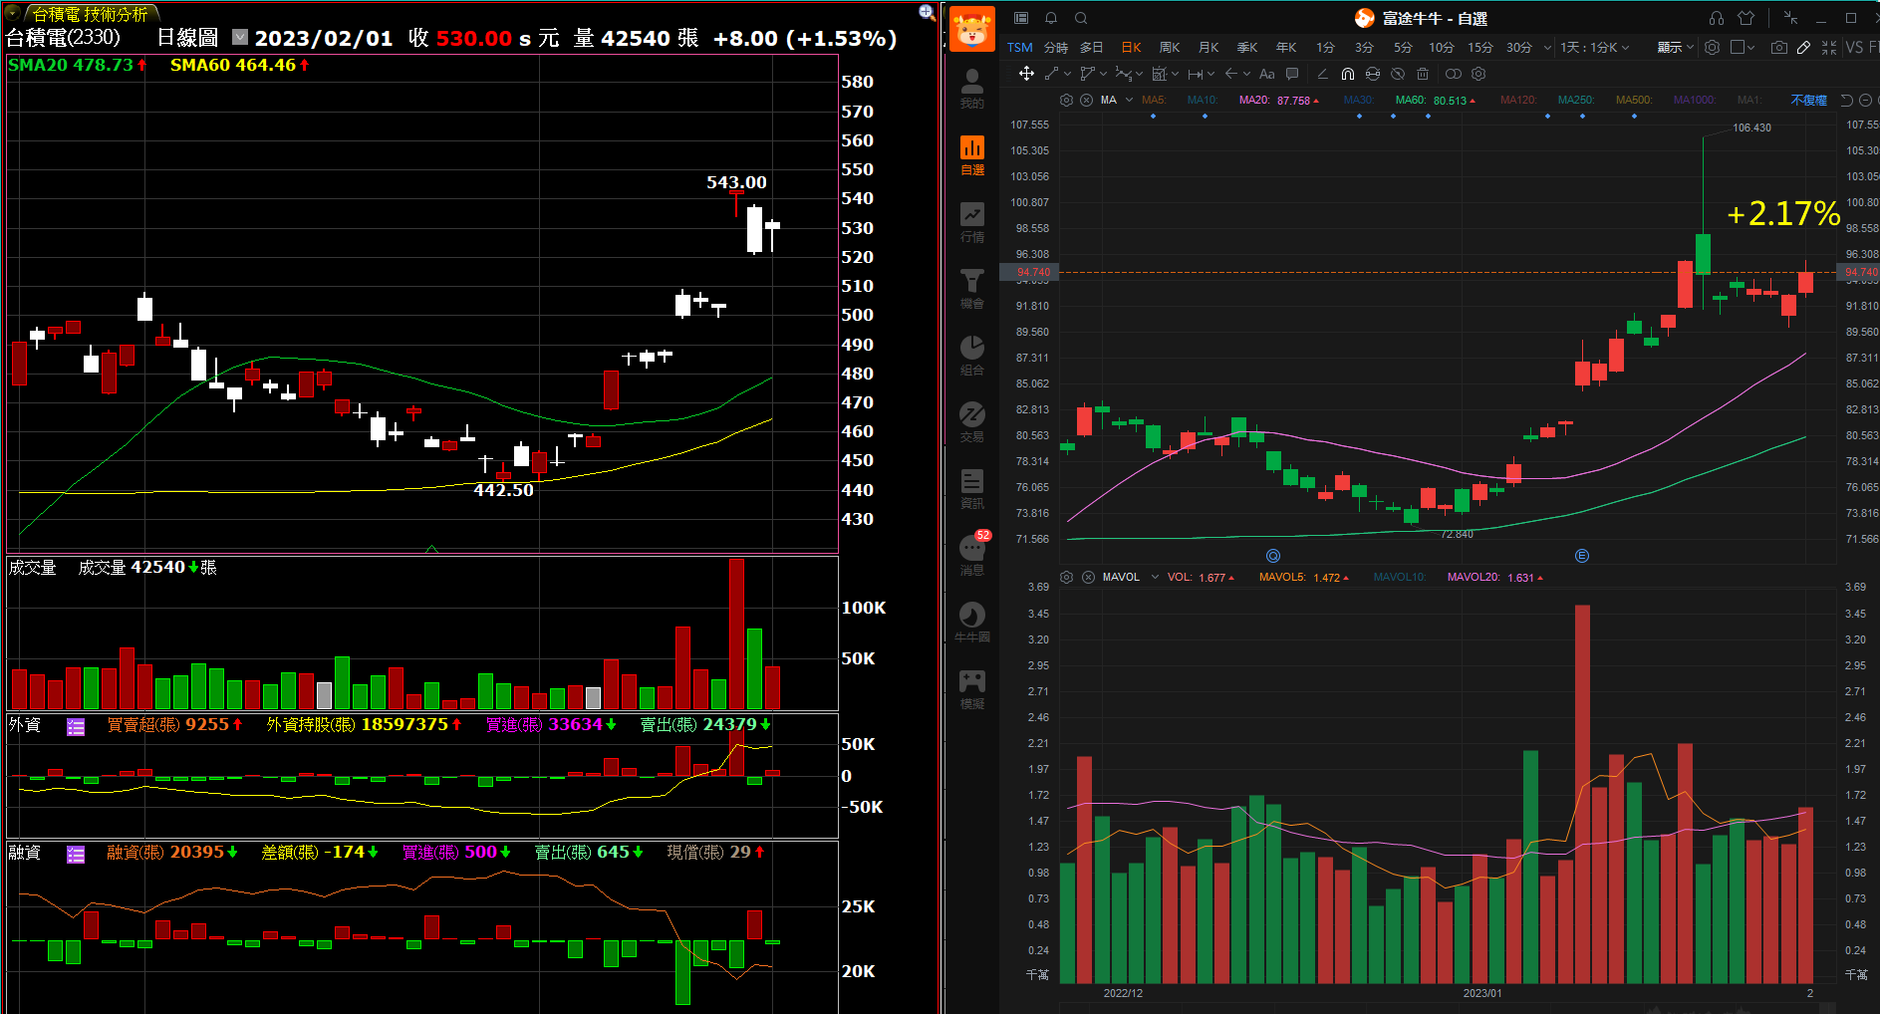This screenshot has width=1880, height=1014.
Task: Switch to the 月K monthly chart tab
Action: [1209, 47]
